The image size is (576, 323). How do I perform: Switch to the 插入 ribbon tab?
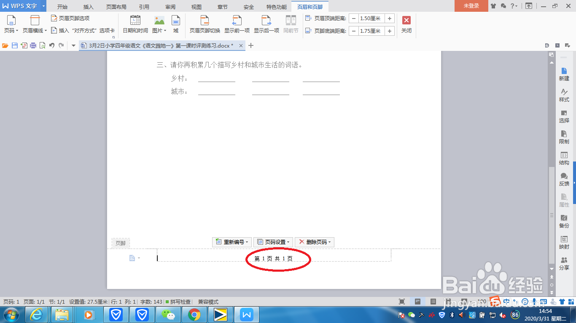click(x=89, y=7)
